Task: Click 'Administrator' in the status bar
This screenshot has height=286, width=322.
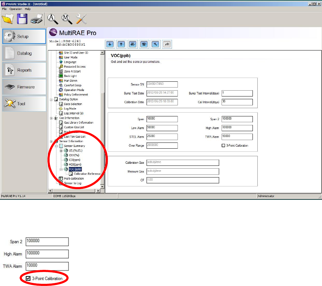Action: (x=266, y=196)
